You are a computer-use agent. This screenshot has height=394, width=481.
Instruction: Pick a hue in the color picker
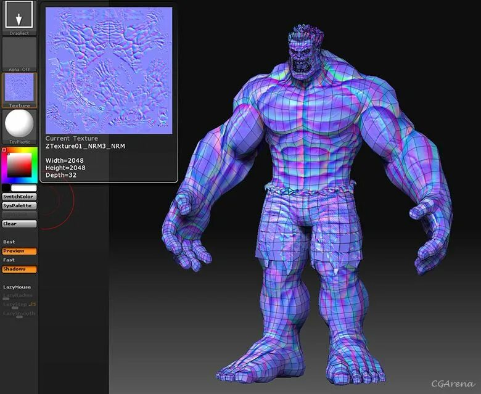click(x=19, y=165)
